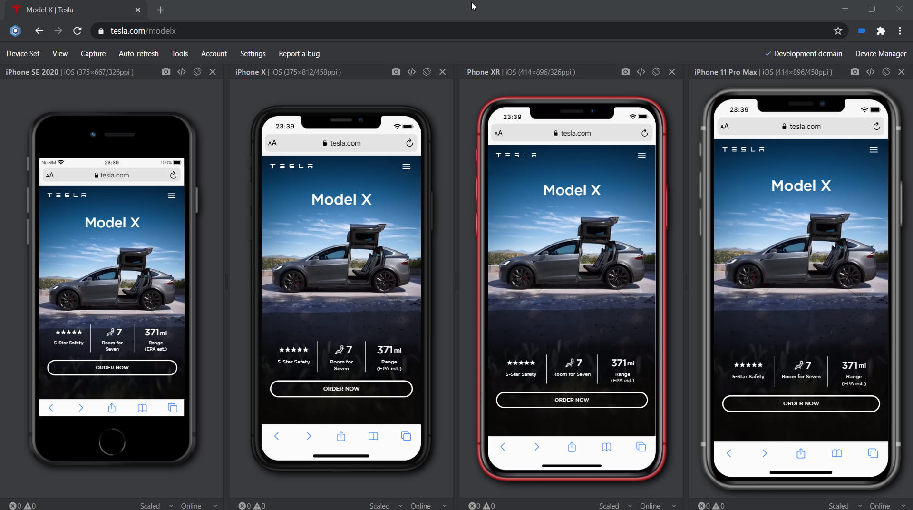Tap Safari reload icon on iPhone X
913x510 pixels.
pyautogui.click(x=409, y=143)
